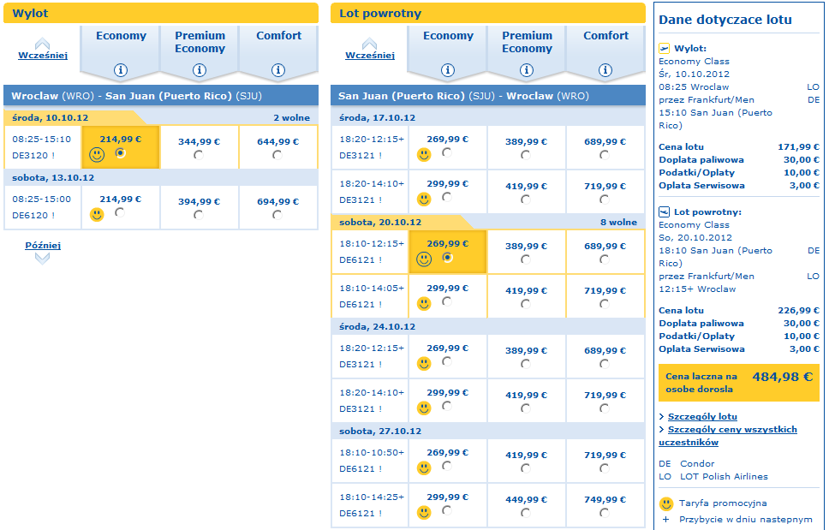
Task: Show later outbound flights with Później arrow
Action: pyautogui.click(x=43, y=251)
